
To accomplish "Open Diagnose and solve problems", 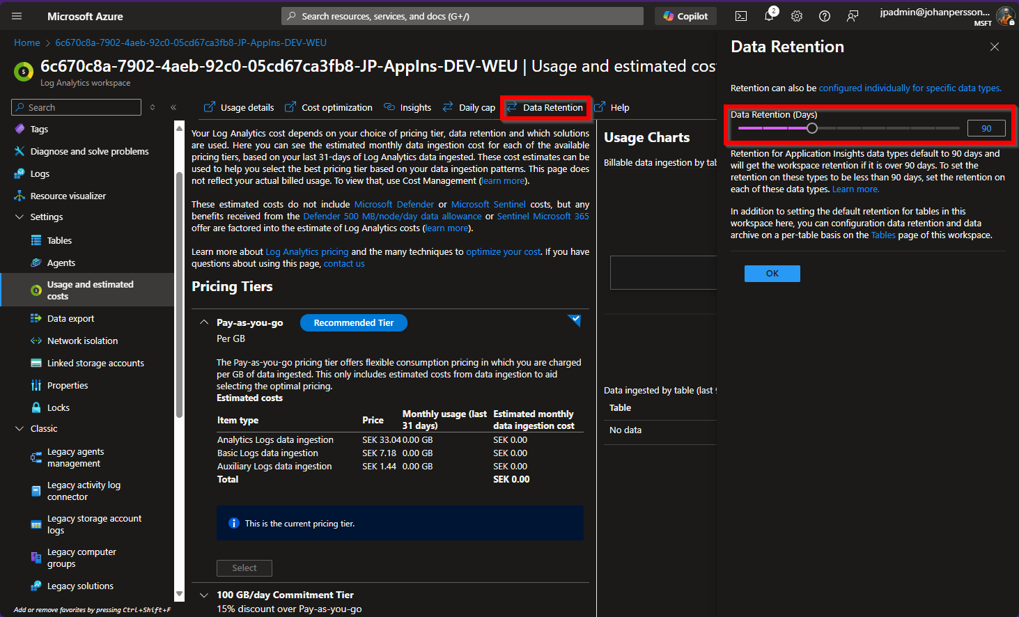I will pos(89,151).
